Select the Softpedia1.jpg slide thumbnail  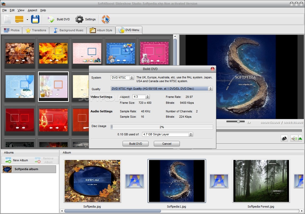click(177, 181)
